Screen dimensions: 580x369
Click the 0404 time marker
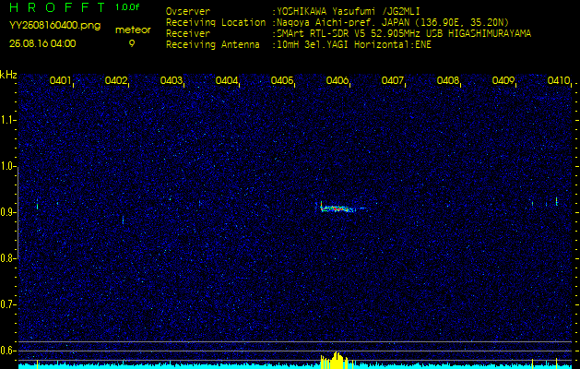pyautogui.click(x=227, y=80)
